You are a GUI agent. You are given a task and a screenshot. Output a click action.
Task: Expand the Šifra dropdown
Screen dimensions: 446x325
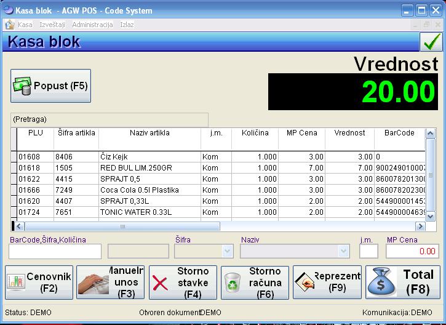pyautogui.click(x=226, y=251)
